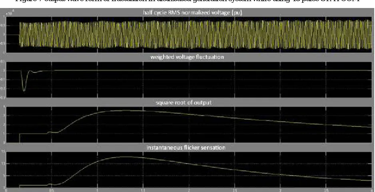Click the 'half cycle RMS normalized voltage (pu)' title
The height and width of the screenshot is (192, 375).
pos(193,12)
